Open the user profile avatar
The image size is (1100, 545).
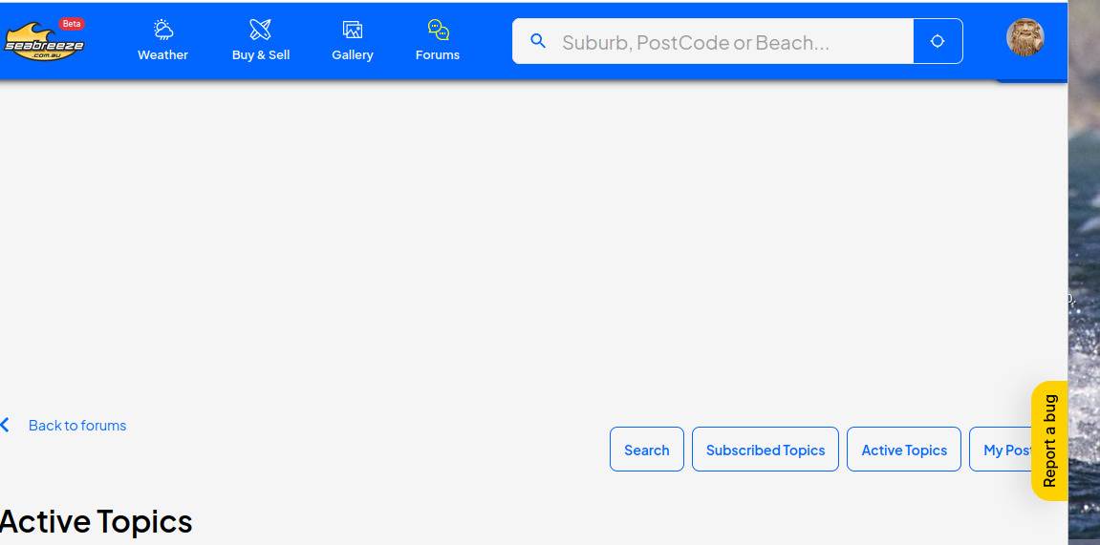coord(1025,37)
